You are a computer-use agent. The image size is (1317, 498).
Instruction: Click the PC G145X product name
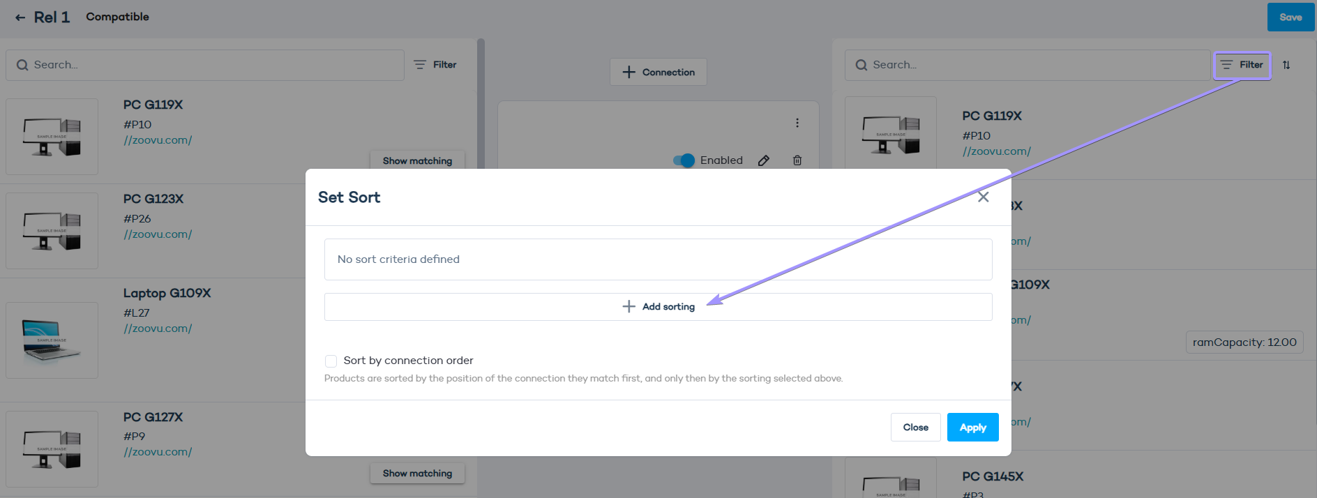click(x=993, y=476)
